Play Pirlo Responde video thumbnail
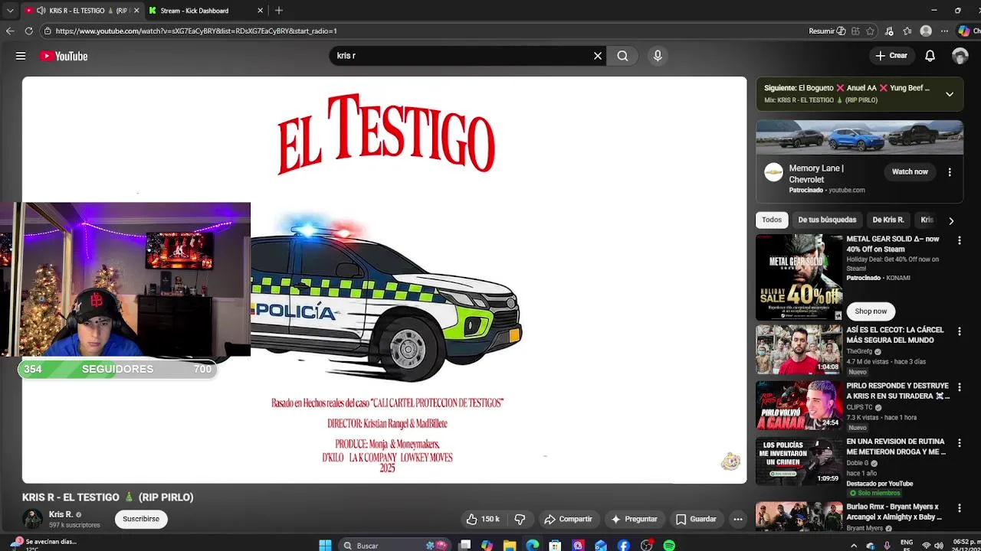981x551 pixels. (x=799, y=406)
